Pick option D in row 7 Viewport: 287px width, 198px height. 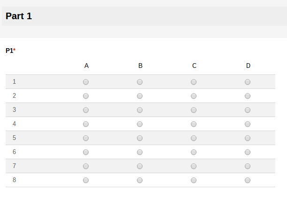tap(248, 166)
